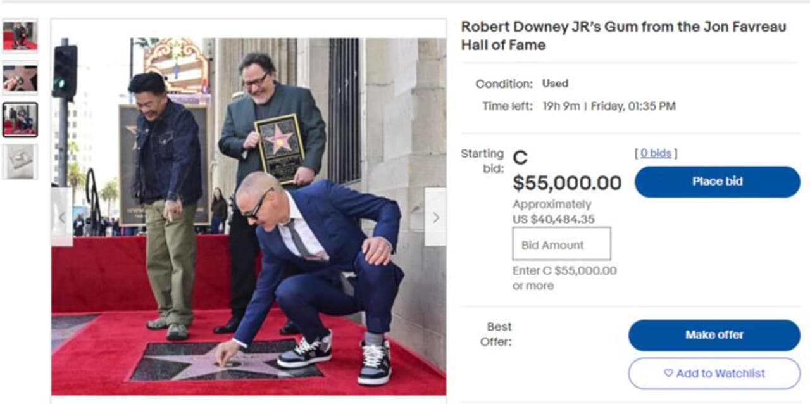
Task: Open the gray fourth thumbnail
Action: click(20, 161)
